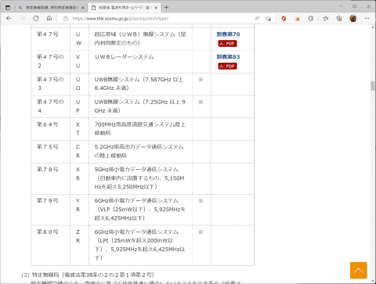Click the X T code cell
Viewport: 376px width, 284px height.
(79, 129)
